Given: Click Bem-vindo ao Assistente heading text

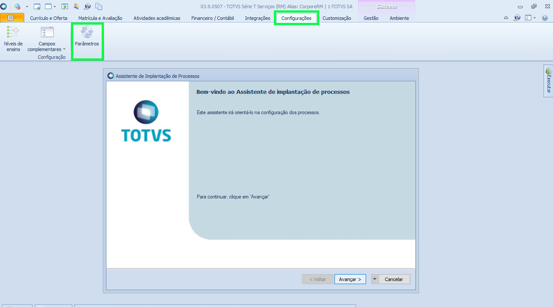Looking at the screenshot, I should pos(273,92).
